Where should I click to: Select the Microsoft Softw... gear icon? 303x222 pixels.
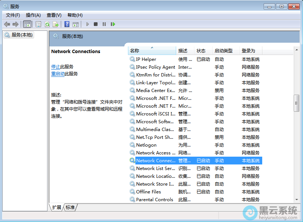coord(132,121)
